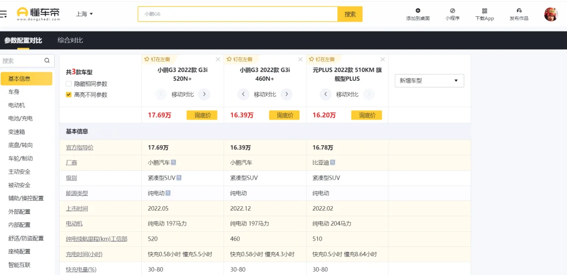Click the 2022.12 launch date cell

click(x=241, y=209)
